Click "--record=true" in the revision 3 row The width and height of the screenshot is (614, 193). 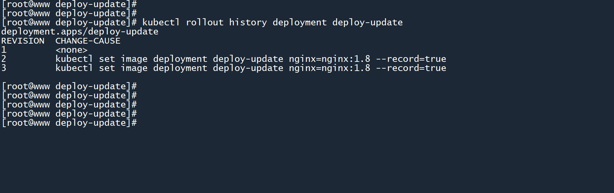[x=411, y=68]
